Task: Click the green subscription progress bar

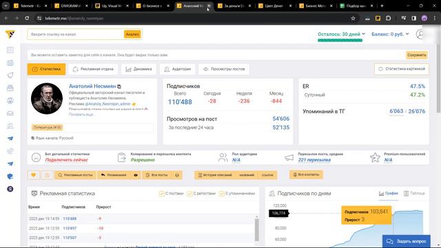Action: coord(340,40)
